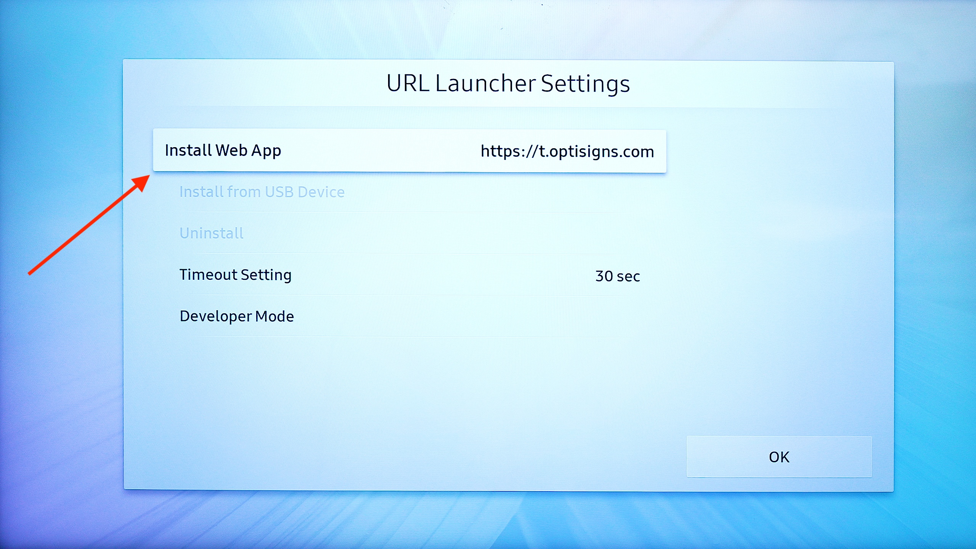Click the 30 sec timeout value
Screen dimensions: 976x549
[x=618, y=276]
